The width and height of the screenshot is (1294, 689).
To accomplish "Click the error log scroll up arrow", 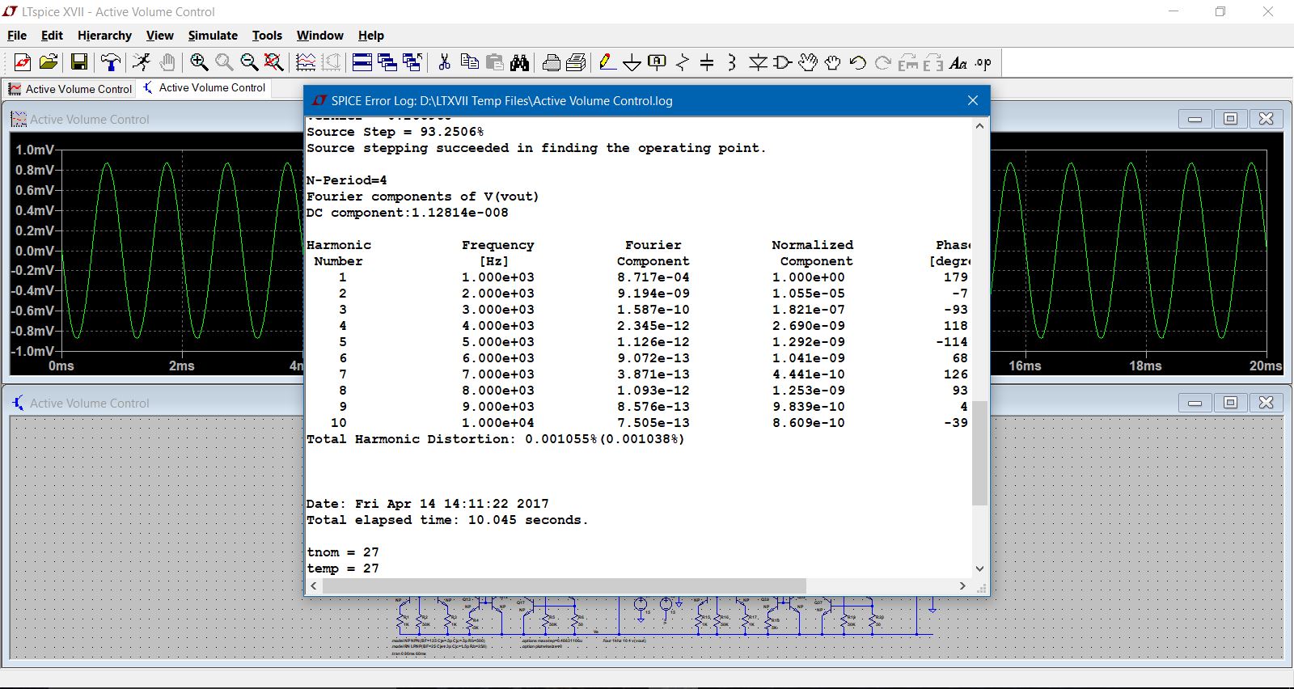I will 979,126.
